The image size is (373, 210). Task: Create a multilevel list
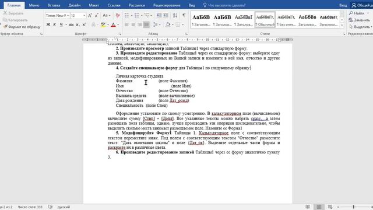(x=147, y=16)
